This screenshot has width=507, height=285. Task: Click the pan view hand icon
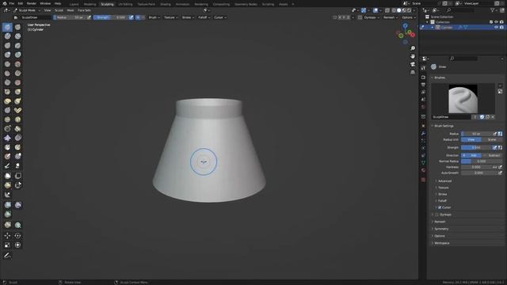pos(413,56)
